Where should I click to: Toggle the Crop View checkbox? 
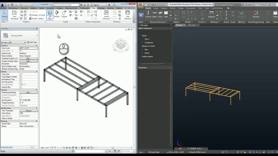[21, 74]
